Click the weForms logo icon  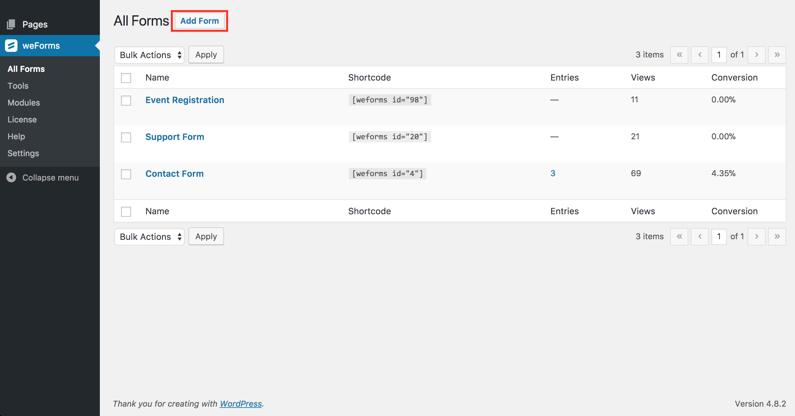pos(11,46)
